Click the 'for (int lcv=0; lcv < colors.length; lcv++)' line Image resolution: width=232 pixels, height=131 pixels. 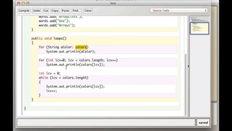tap(78, 60)
